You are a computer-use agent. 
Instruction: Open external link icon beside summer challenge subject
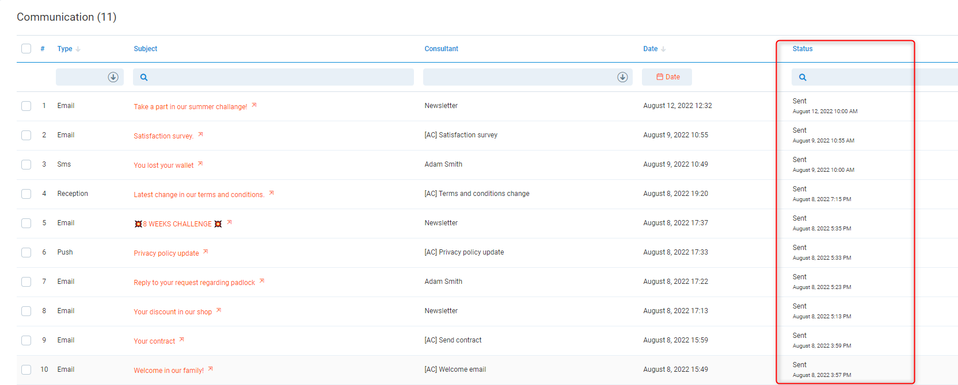pyautogui.click(x=254, y=105)
